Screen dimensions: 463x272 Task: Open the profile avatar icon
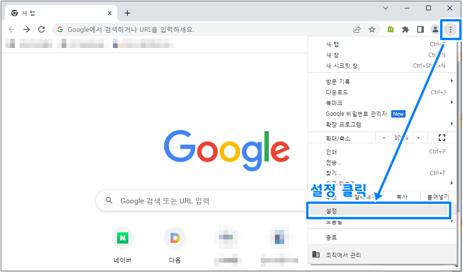tap(435, 29)
